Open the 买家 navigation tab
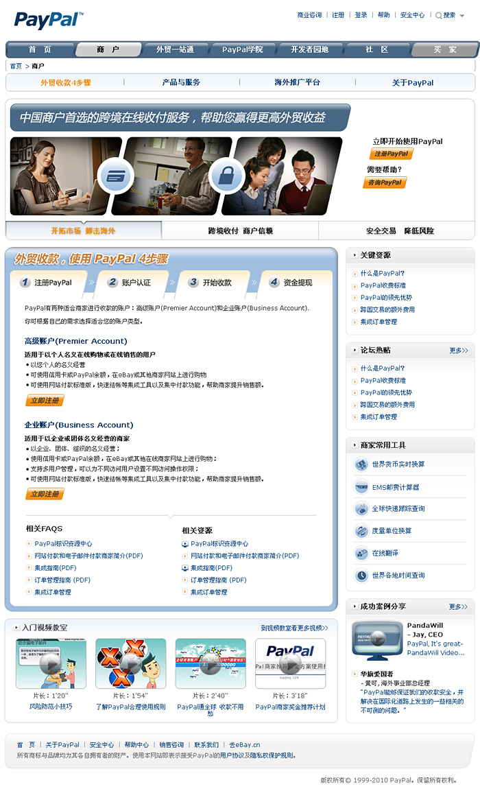 tap(445, 49)
